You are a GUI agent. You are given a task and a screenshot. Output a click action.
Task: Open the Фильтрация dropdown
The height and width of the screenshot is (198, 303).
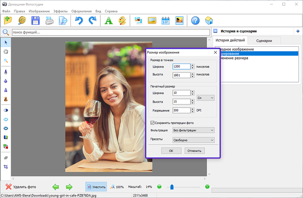[x=194, y=130]
